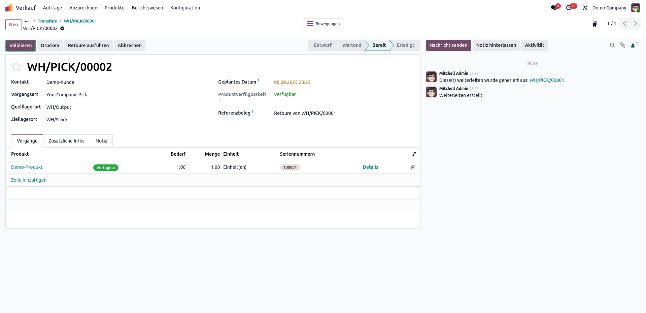Screen dimensions: 646x313
Task: Open the gear actions menu beside record name
Action: click(x=62, y=29)
